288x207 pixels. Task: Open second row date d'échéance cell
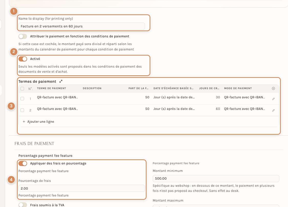[174, 109]
